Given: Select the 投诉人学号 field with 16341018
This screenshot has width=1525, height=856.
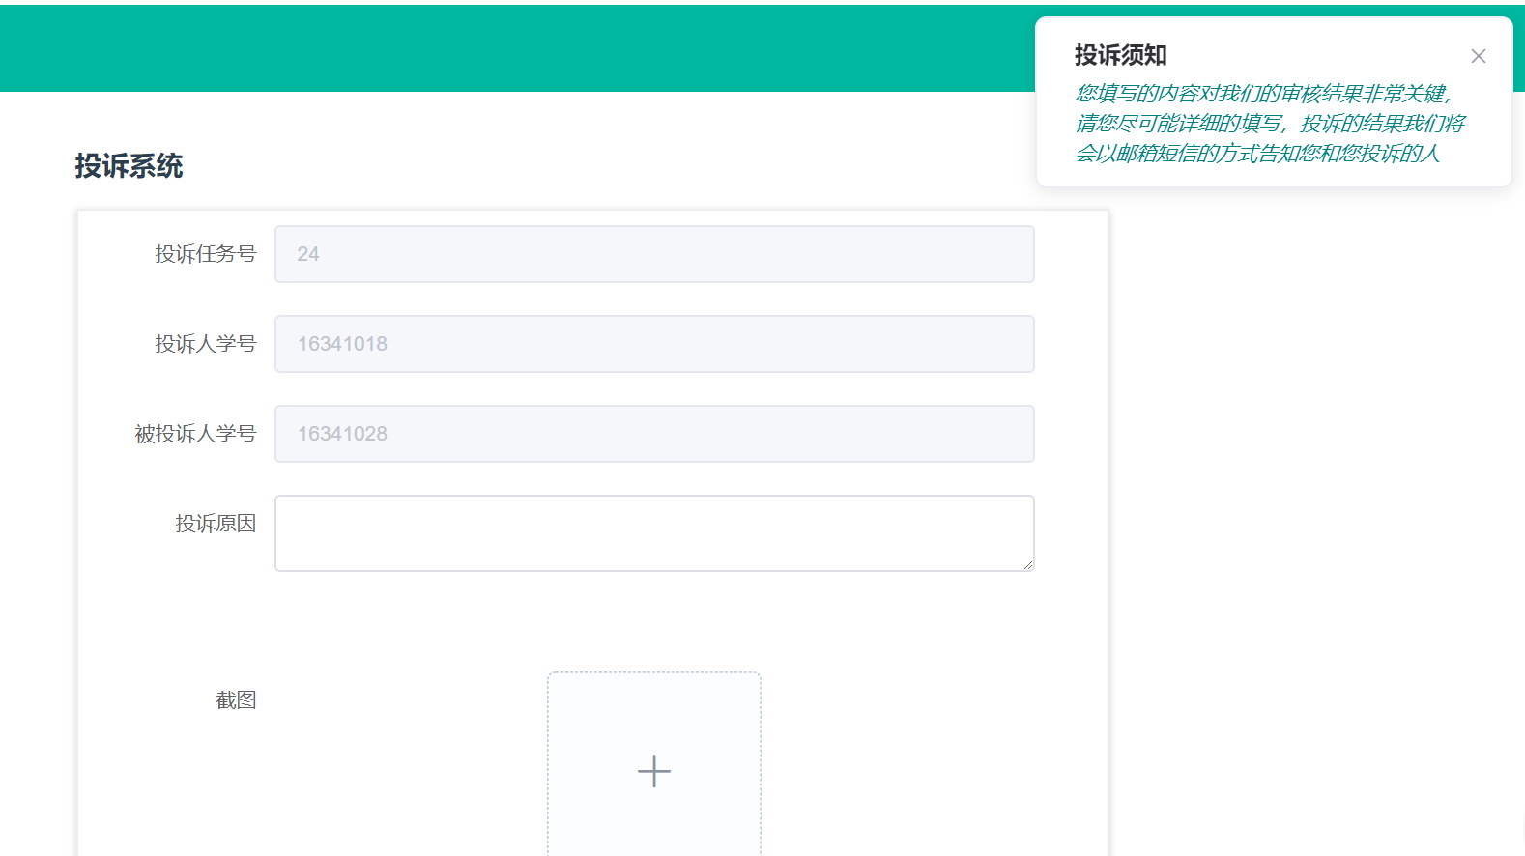Looking at the screenshot, I should (x=653, y=344).
